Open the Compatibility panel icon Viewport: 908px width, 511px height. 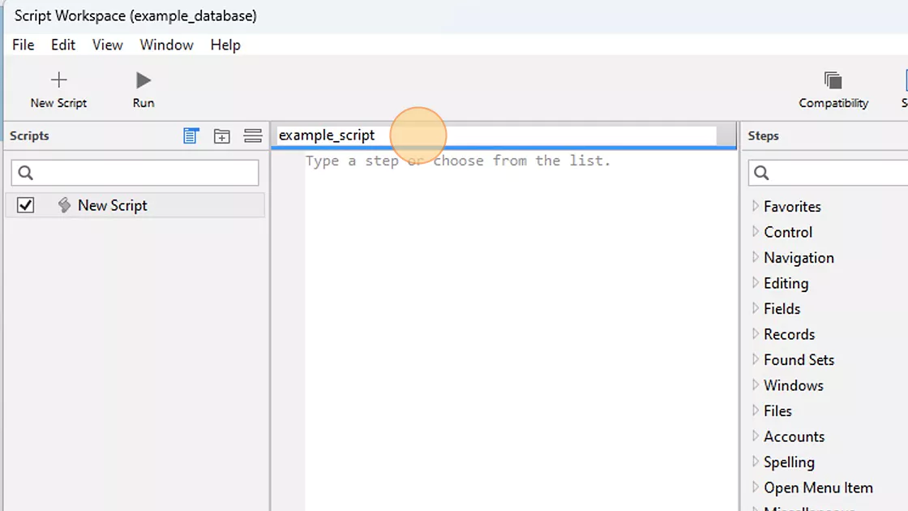click(833, 81)
